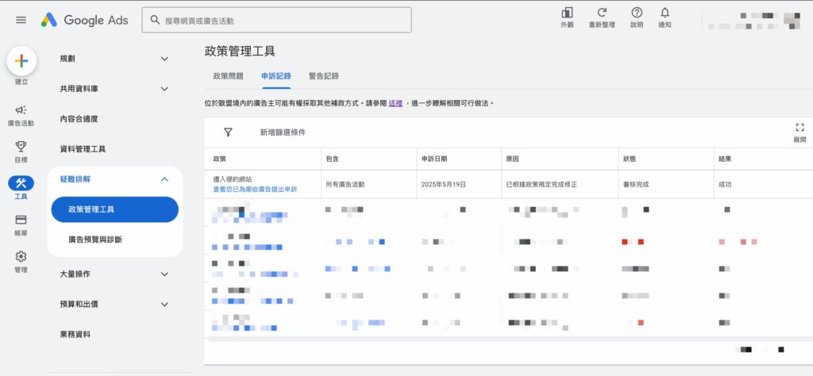Viewport: 813px width, 376px height.
Task: Select the 申訴記錄 tab
Action: tap(275, 76)
